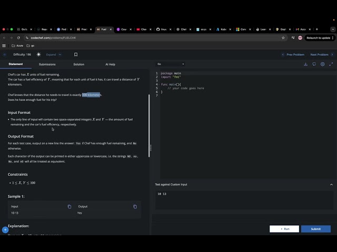This screenshot has height=252, width=337.
Task: Copy the Sample 1 output
Action: [135, 206]
